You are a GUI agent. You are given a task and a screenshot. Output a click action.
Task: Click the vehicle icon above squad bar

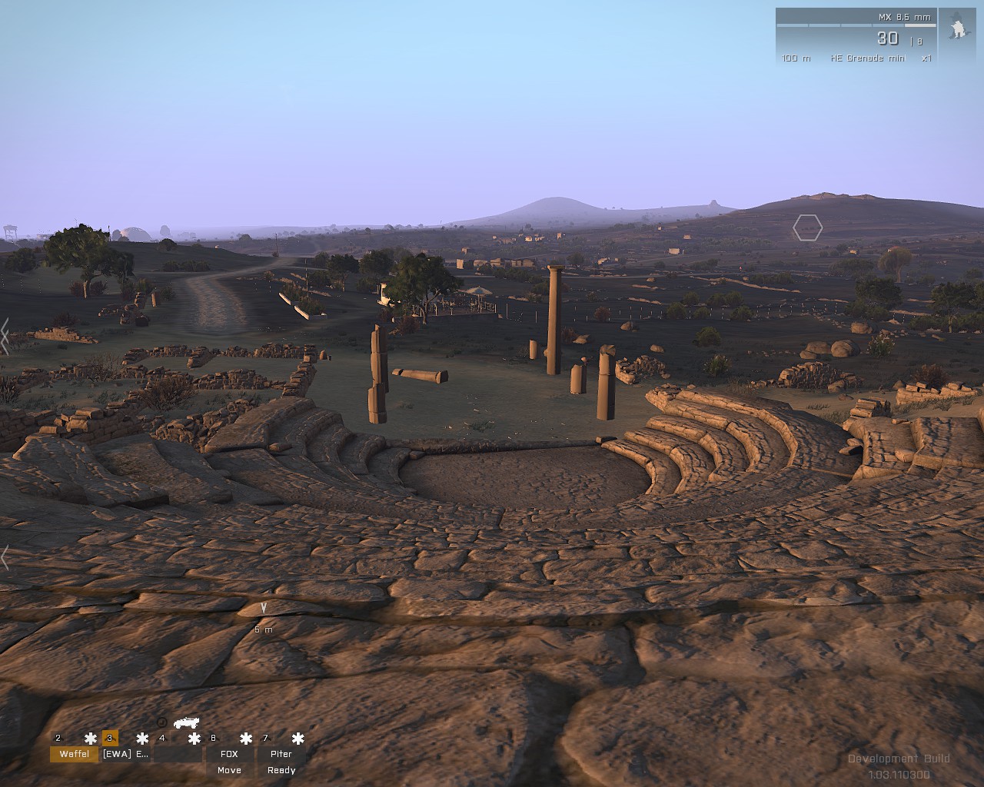185,722
